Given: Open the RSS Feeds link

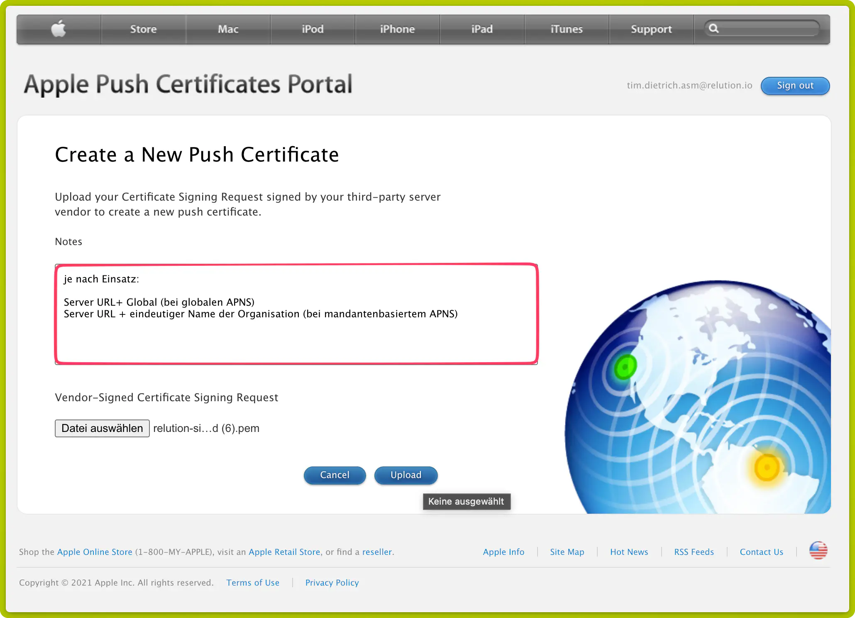Looking at the screenshot, I should tap(694, 552).
